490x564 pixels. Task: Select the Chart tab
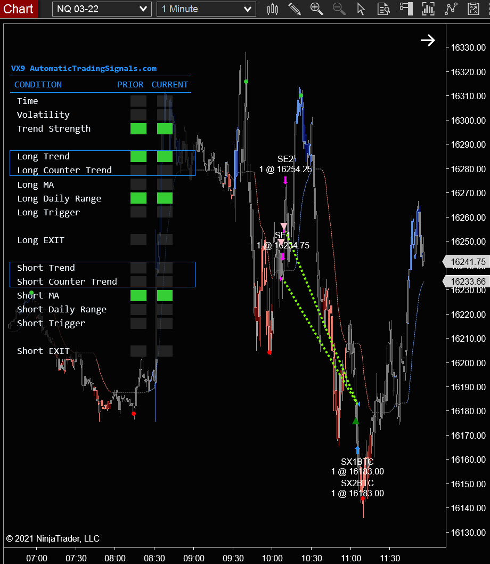[18, 9]
